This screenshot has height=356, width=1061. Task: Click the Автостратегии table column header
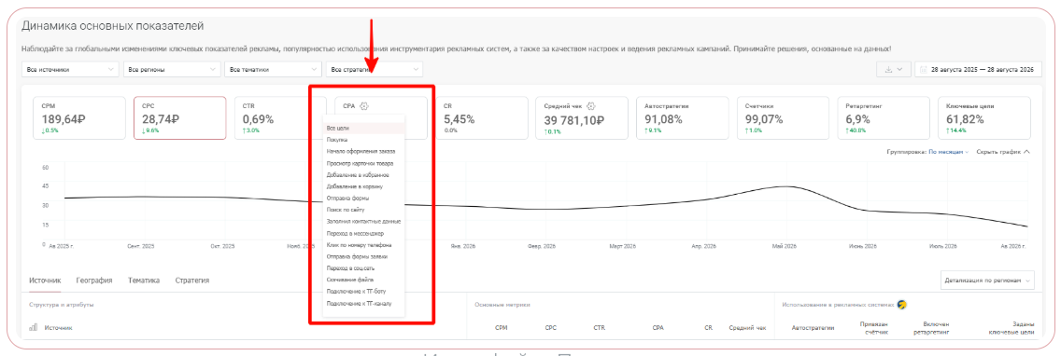coord(812,328)
